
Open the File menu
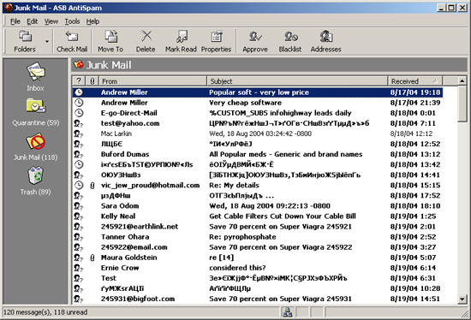click(x=15, y=21)
